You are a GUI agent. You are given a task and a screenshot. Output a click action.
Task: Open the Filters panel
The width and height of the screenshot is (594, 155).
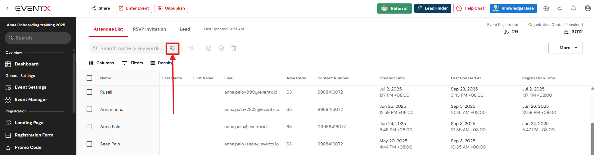[x=133, y=63]
